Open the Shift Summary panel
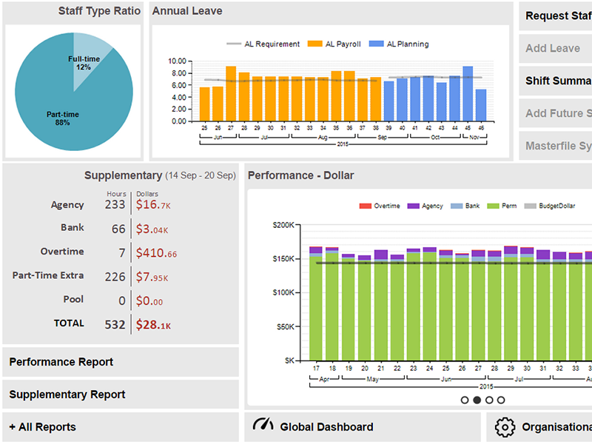 coord(556,81)
